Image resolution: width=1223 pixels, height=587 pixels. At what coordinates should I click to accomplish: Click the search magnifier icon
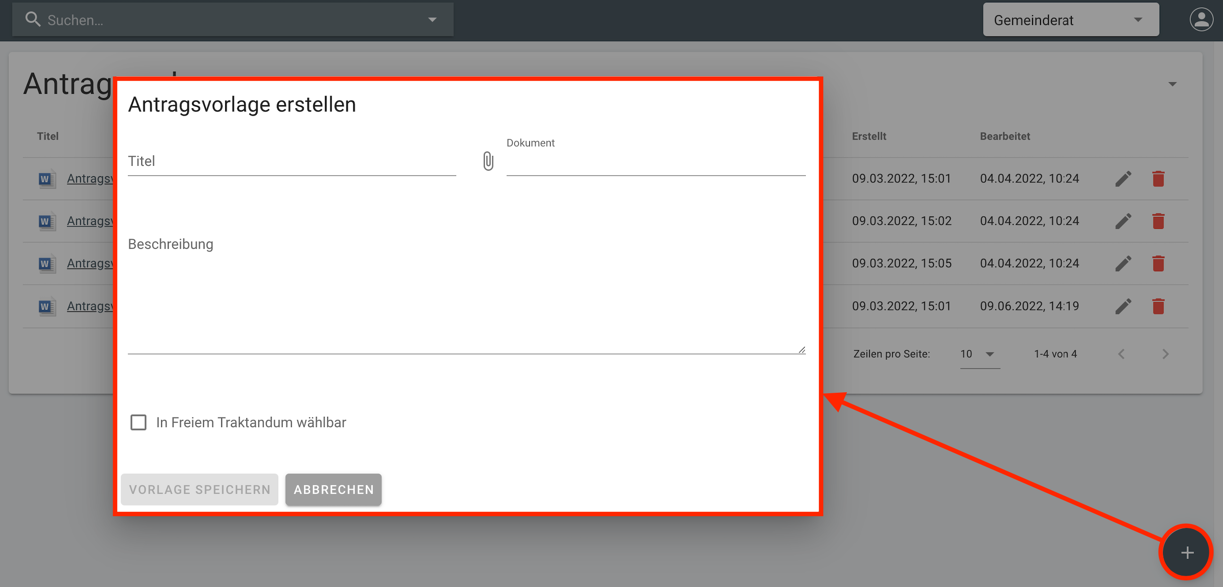(x=32, y=19)
